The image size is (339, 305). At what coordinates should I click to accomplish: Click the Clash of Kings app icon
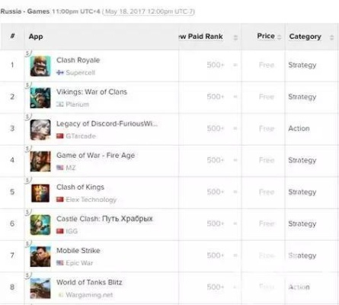point(40,193)
